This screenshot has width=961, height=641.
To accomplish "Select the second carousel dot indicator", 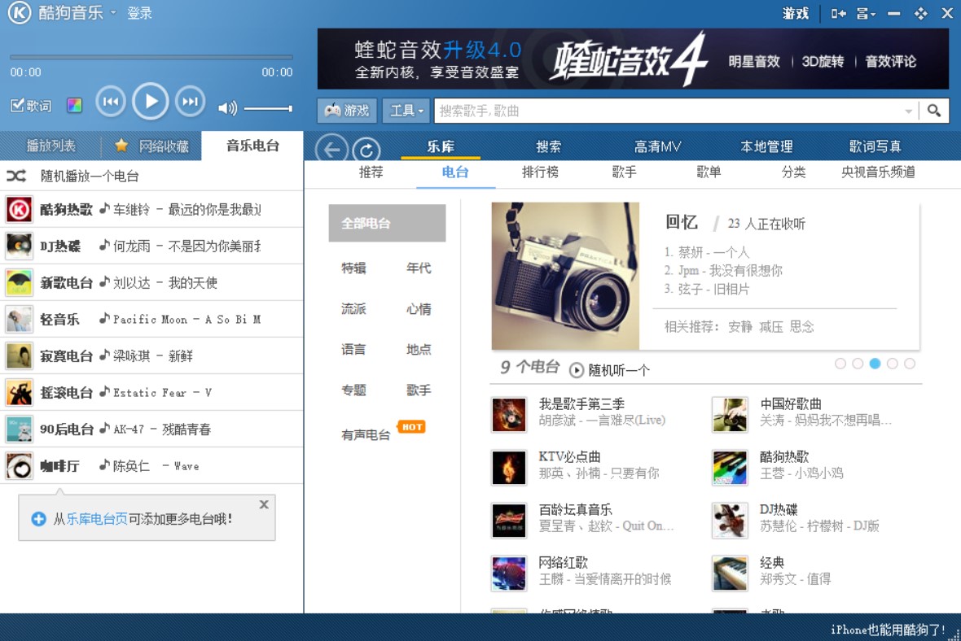I will point(858,364).
